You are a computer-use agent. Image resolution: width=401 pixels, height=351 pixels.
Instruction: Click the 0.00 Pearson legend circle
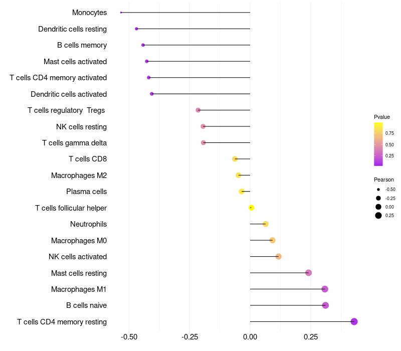(378, 207)
